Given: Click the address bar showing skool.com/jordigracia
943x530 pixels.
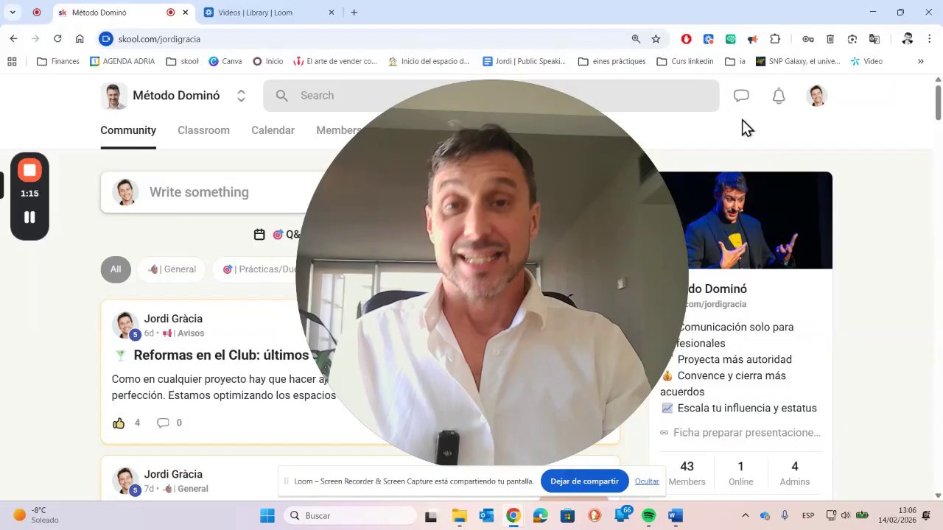Looking at the screenshot, I should pyautogui.click(x=368, y=39).
